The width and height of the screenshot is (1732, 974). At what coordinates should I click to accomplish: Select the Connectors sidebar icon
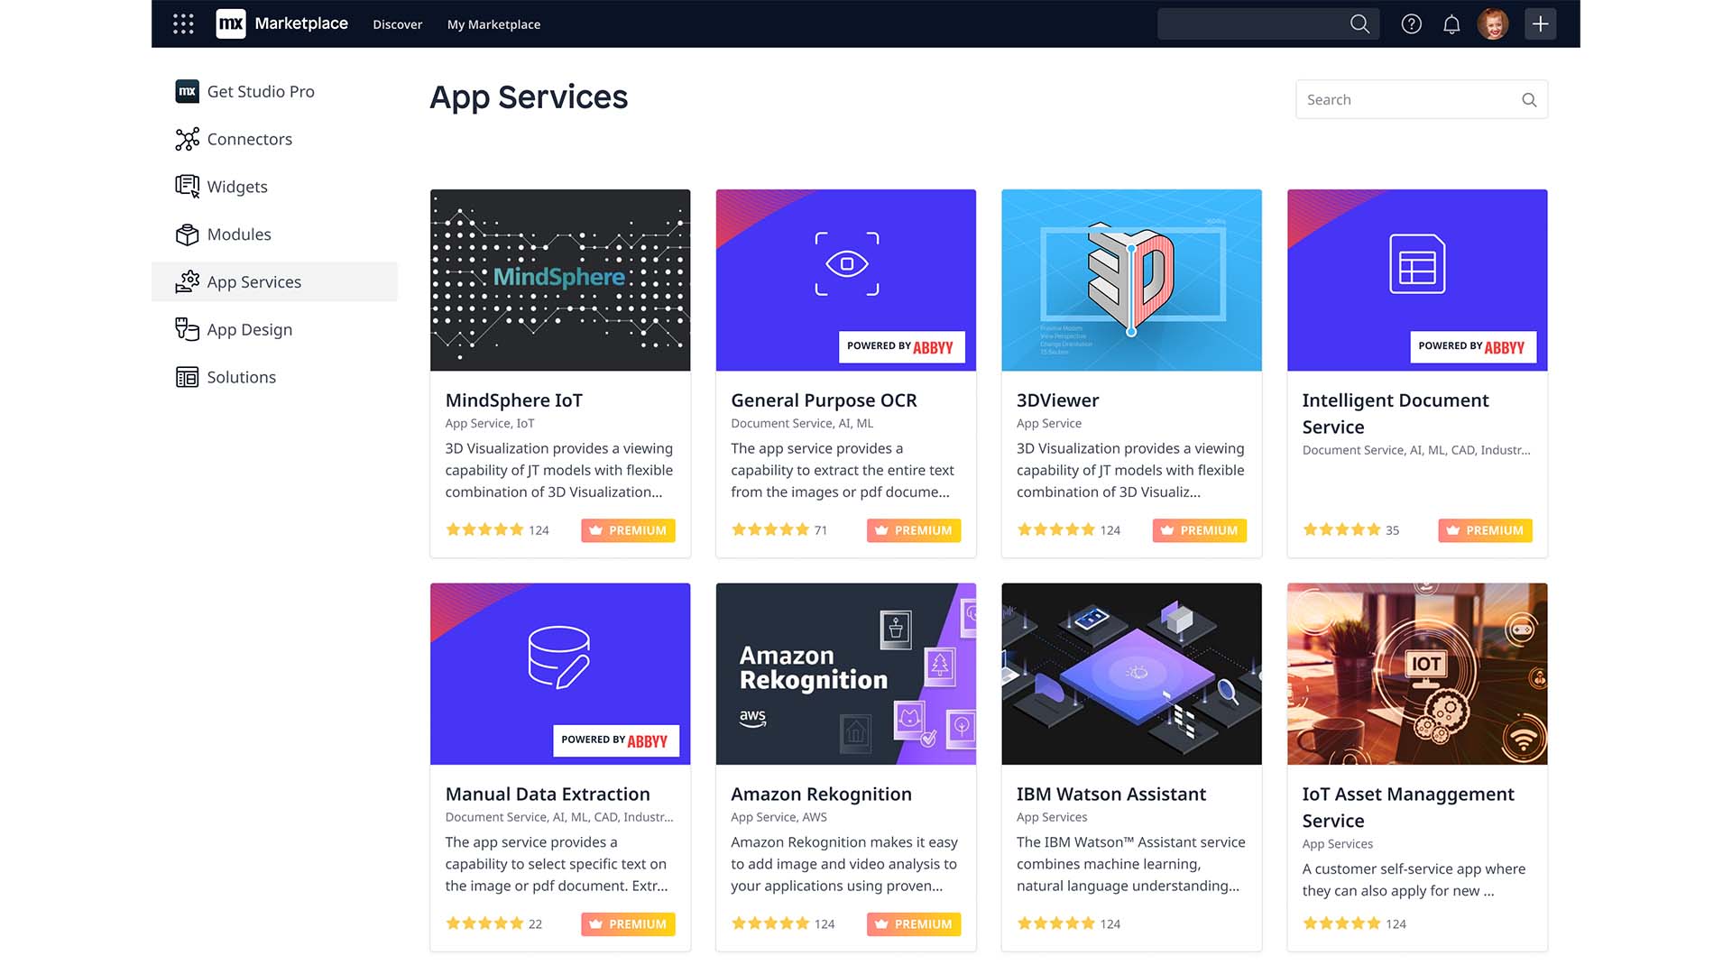[186, 139]
